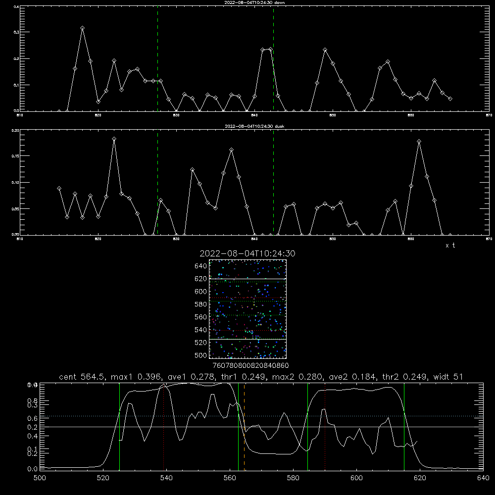
Task: Click the red dotted line near 590 in the bottom plot
Action: point(325,427)
